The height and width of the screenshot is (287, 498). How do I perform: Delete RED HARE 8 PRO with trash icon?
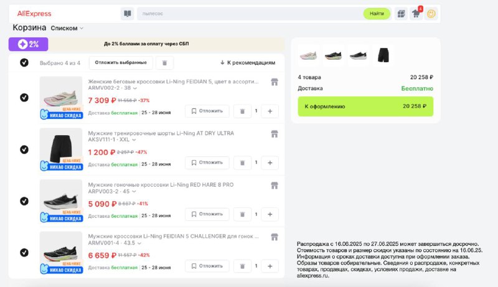point(242,214)
